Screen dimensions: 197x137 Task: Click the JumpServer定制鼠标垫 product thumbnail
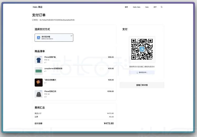[39, 71]
